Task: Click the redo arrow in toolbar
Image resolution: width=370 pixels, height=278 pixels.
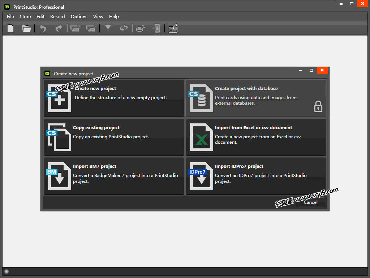Action: [x=59, y=28]
